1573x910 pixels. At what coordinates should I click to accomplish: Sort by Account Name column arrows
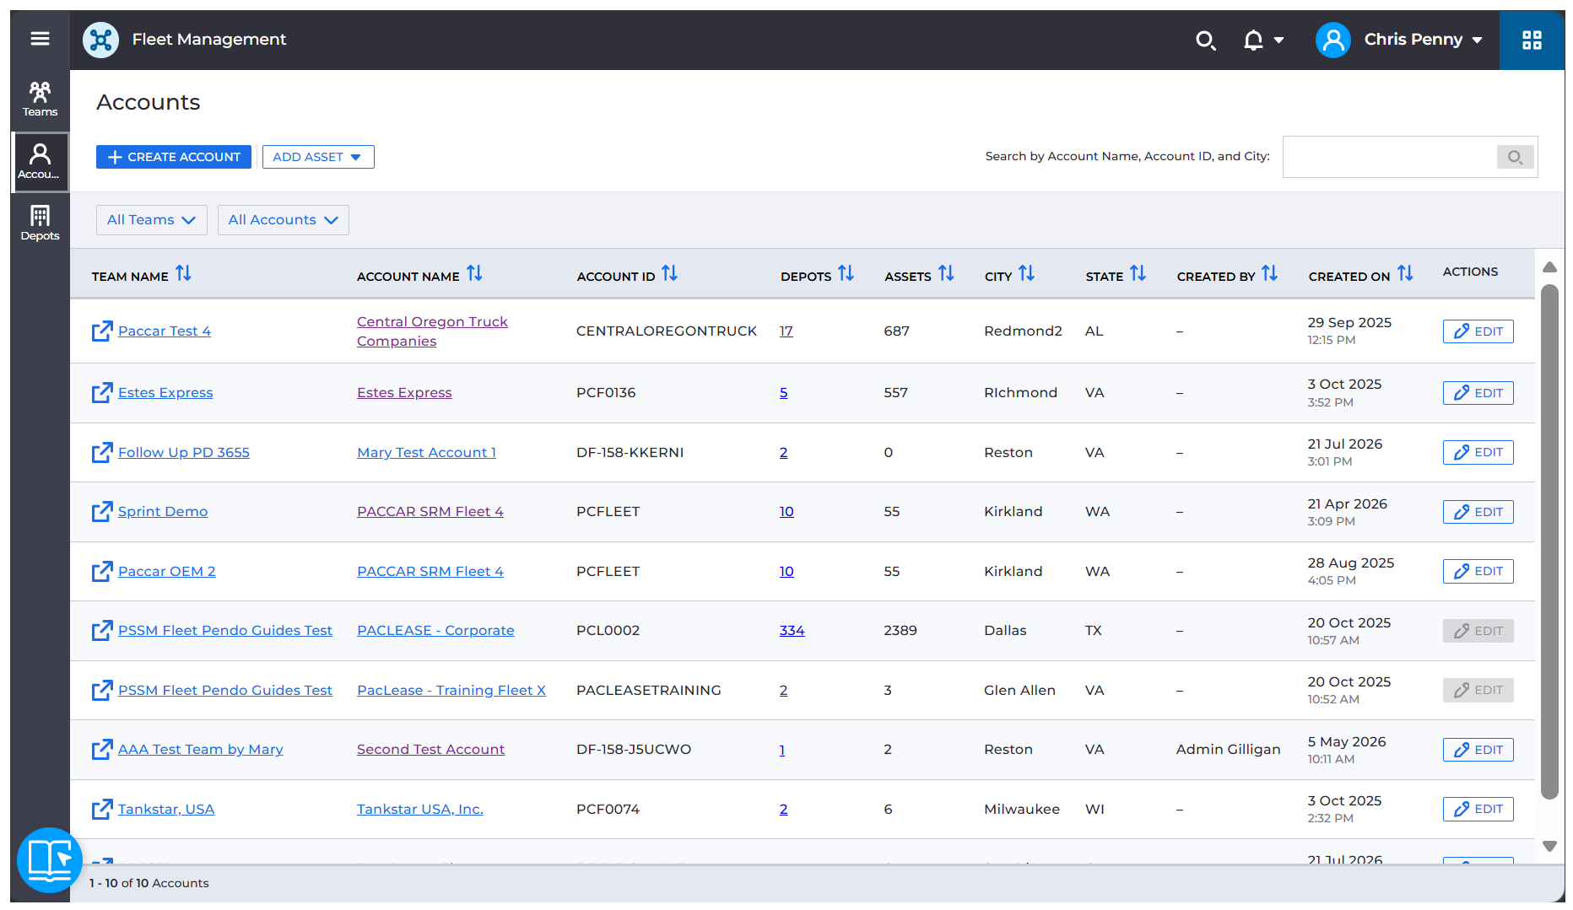(x=475, y=273)
